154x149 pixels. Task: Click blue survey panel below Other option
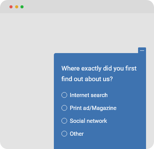coord(100,143)
